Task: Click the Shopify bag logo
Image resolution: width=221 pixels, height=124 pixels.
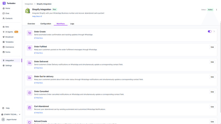Action: tap(28, 11)
